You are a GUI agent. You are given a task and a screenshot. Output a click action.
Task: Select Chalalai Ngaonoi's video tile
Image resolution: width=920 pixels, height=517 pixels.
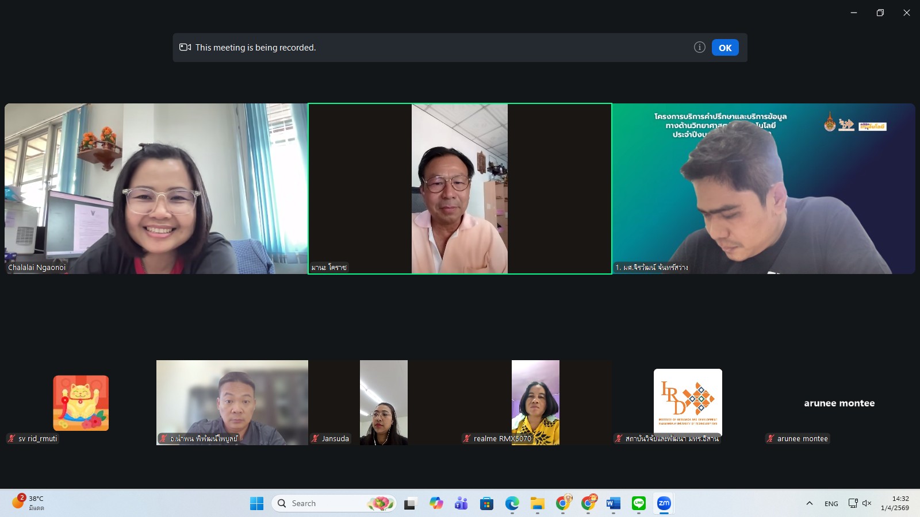[156, 188]
